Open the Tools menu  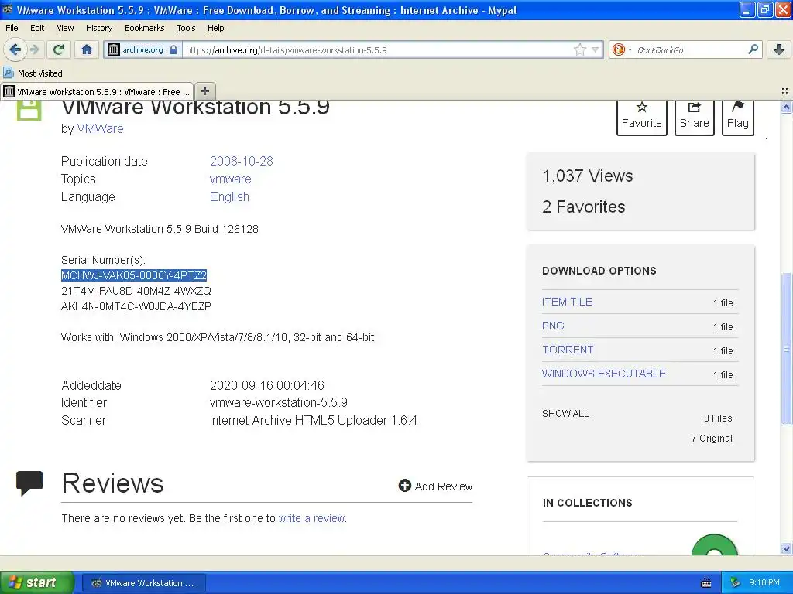tap(186, 28)
